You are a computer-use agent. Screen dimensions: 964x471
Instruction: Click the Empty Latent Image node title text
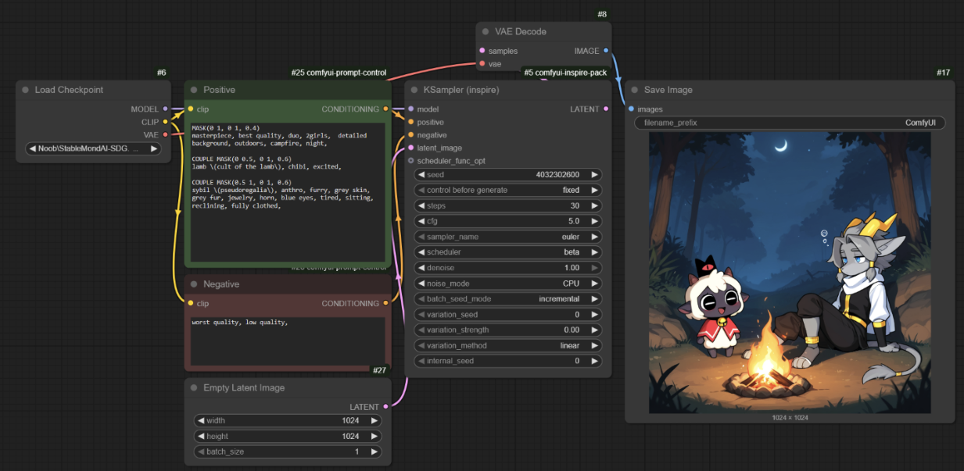(244, 387)
